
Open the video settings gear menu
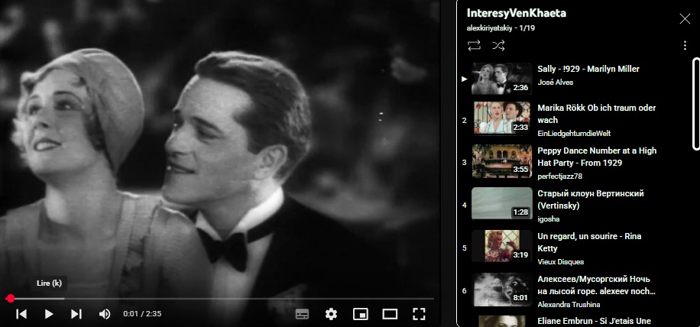(x=331, y=314)
